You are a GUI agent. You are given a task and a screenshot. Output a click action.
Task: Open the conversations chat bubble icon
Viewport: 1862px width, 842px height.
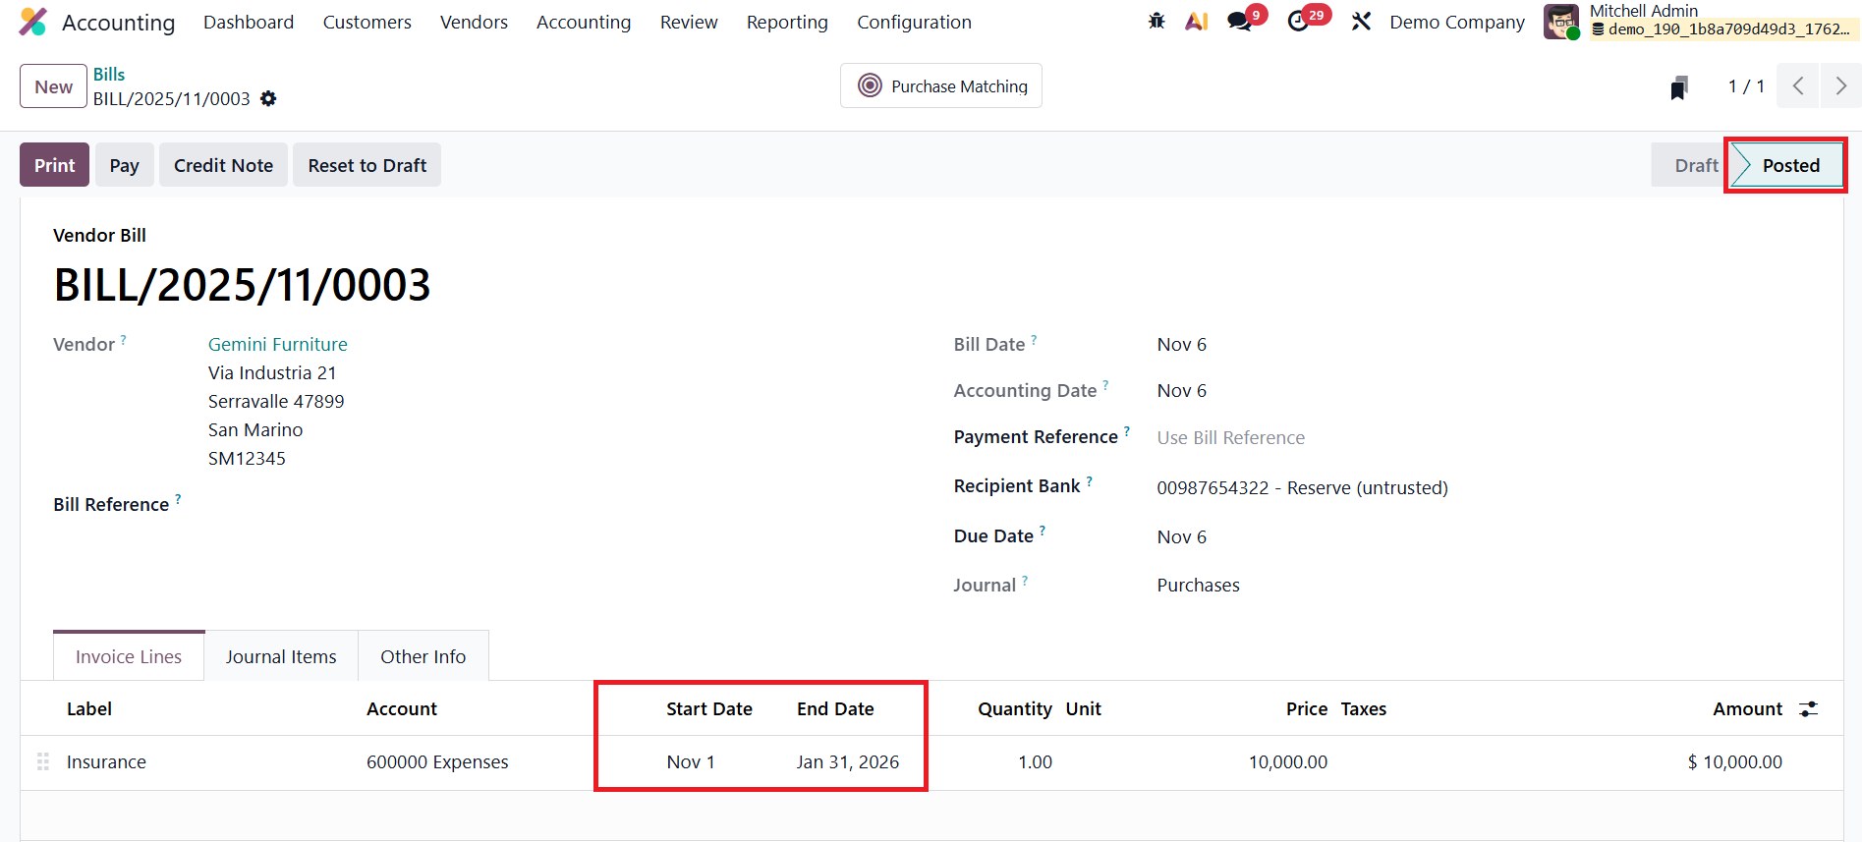(x=1240, y=22)
